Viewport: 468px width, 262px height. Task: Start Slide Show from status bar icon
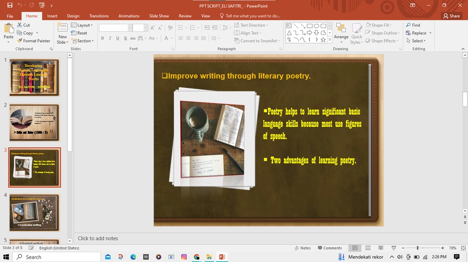[393, 248]
